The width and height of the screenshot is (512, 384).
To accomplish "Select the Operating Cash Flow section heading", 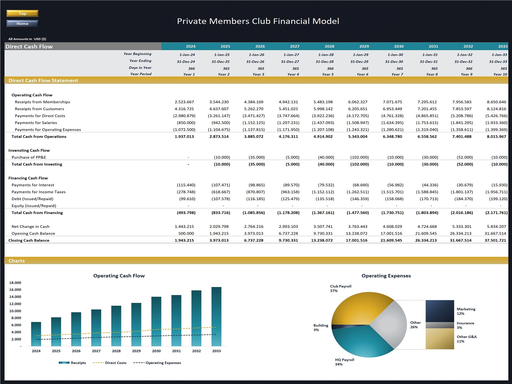I will 32,95.
